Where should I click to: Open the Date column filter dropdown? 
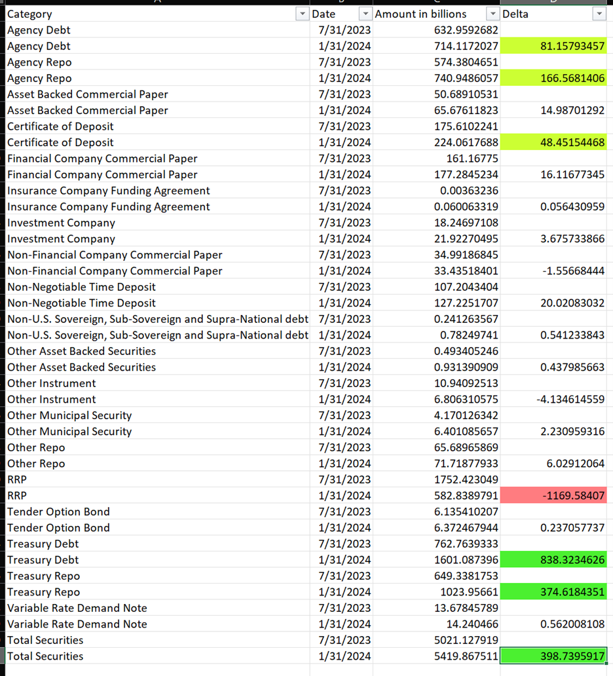[365, 14]
